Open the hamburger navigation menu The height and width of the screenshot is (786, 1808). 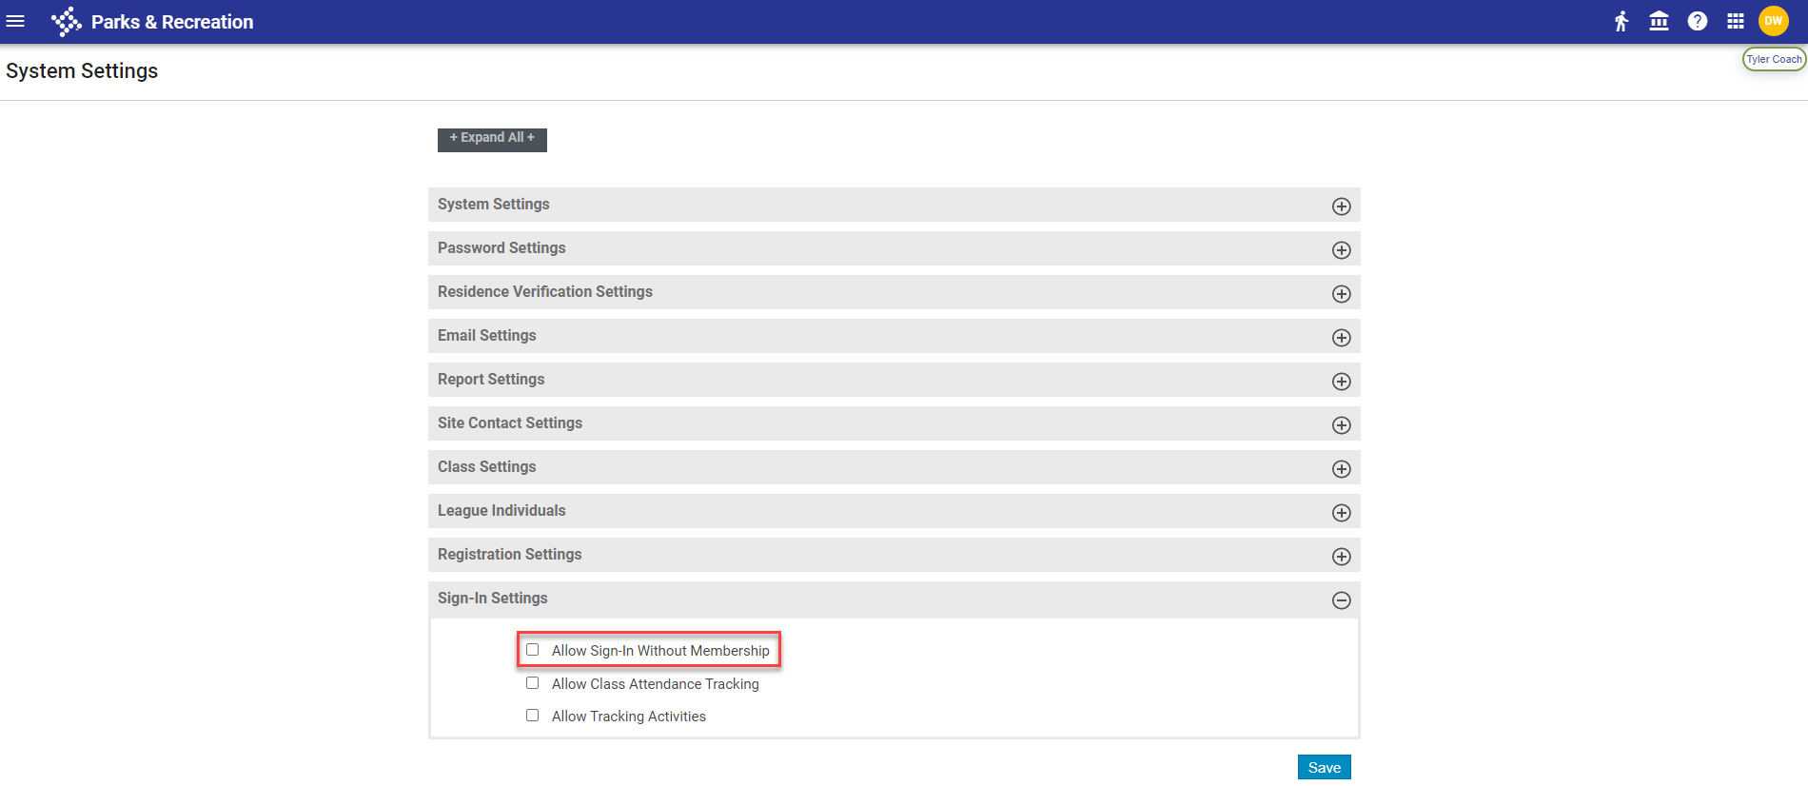[x=15, y=21]
